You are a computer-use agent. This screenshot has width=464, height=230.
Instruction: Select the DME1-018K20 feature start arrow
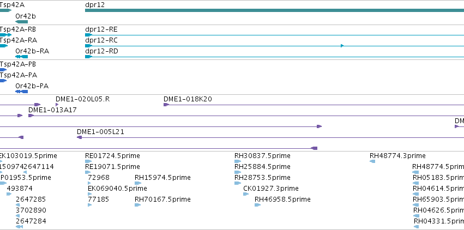click(166, 105)
